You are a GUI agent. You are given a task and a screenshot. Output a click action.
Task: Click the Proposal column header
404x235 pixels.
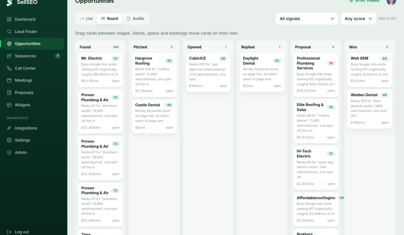(303, 47)
